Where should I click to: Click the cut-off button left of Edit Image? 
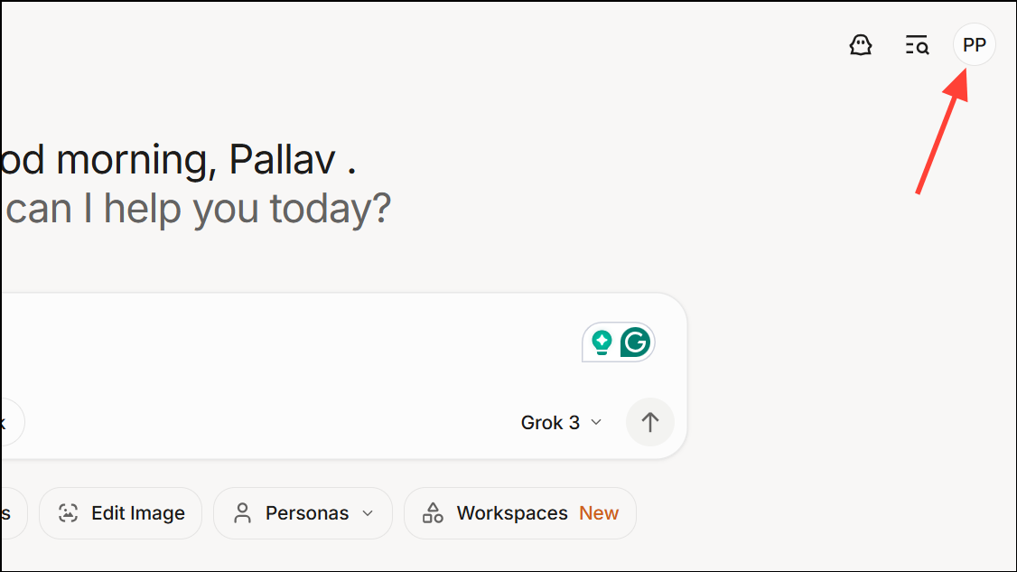coord(11,513)
